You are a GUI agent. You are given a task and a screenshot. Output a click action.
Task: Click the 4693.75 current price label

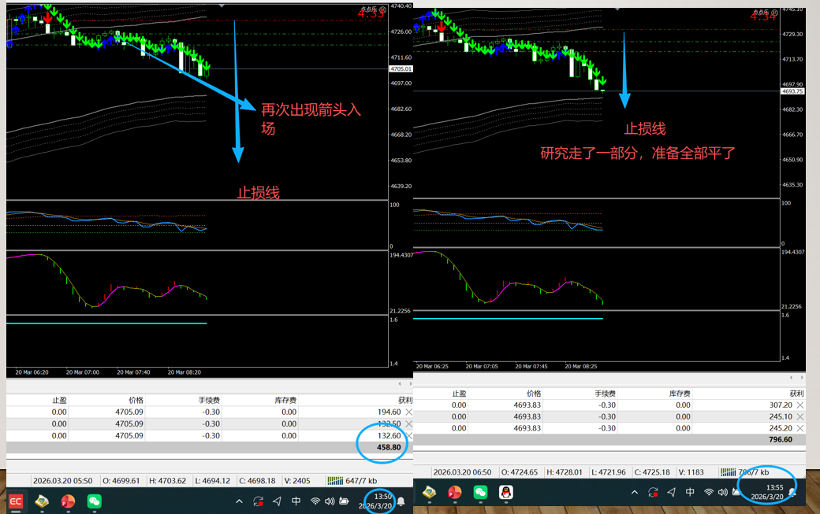[x=792, y=91]
